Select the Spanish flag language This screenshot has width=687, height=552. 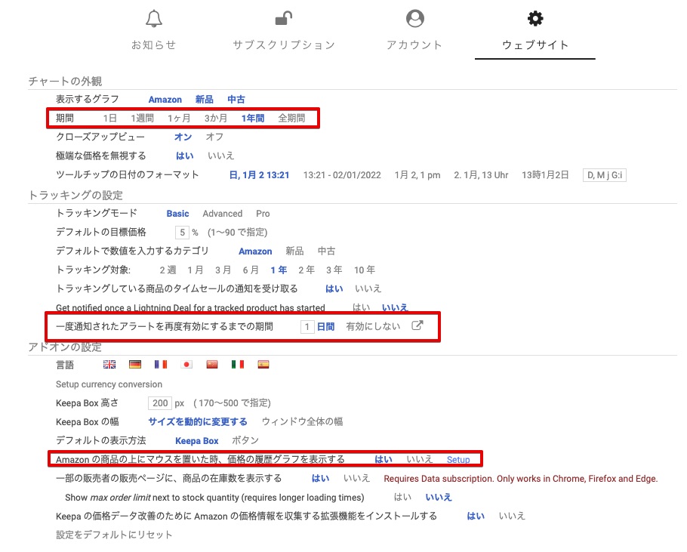(263, 365)
